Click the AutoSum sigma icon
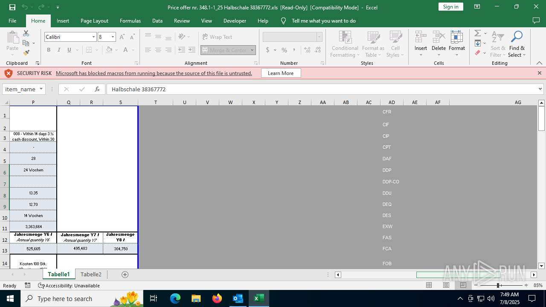Image resolution: width=546 pixels, height=307 pixels. 478,33
